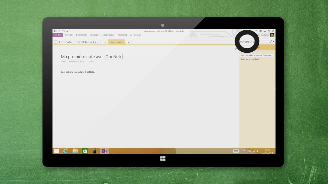Click the account profile picture
The height and width of the screenshot is (184, 328).
(272, 35)
